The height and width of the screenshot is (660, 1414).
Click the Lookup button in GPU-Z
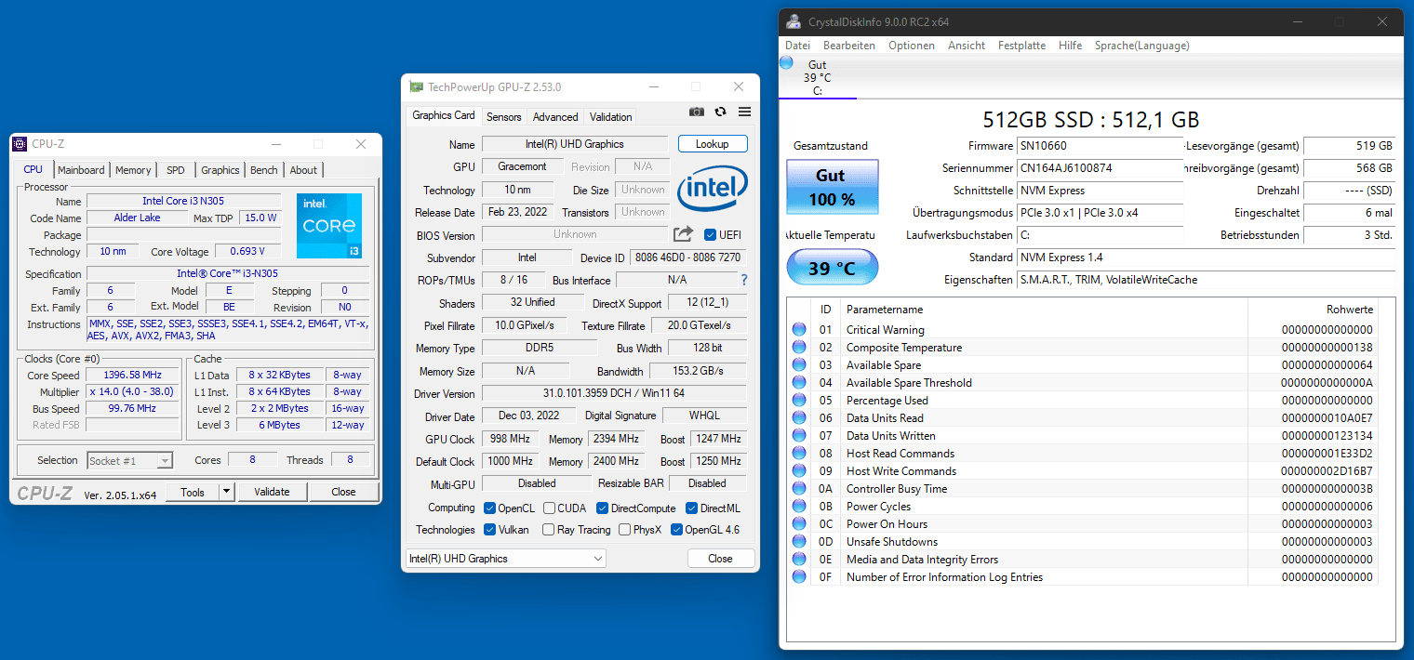click(713, 144)
